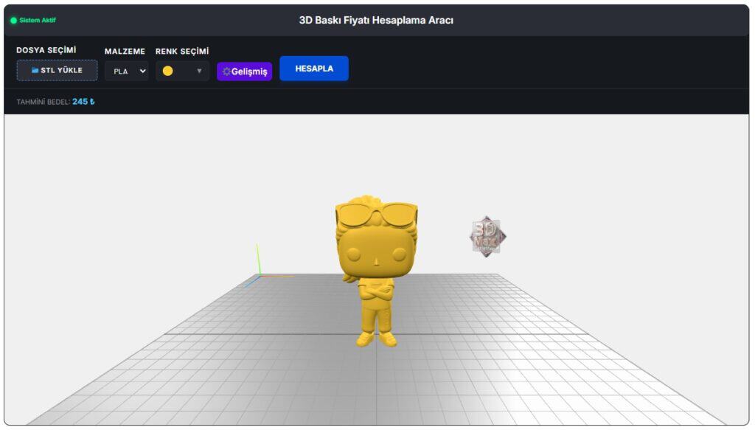Click the TAHMİNİ BEDEL label
The width and height of the screenshot is (755, 430).
click(x=44, y=102)
